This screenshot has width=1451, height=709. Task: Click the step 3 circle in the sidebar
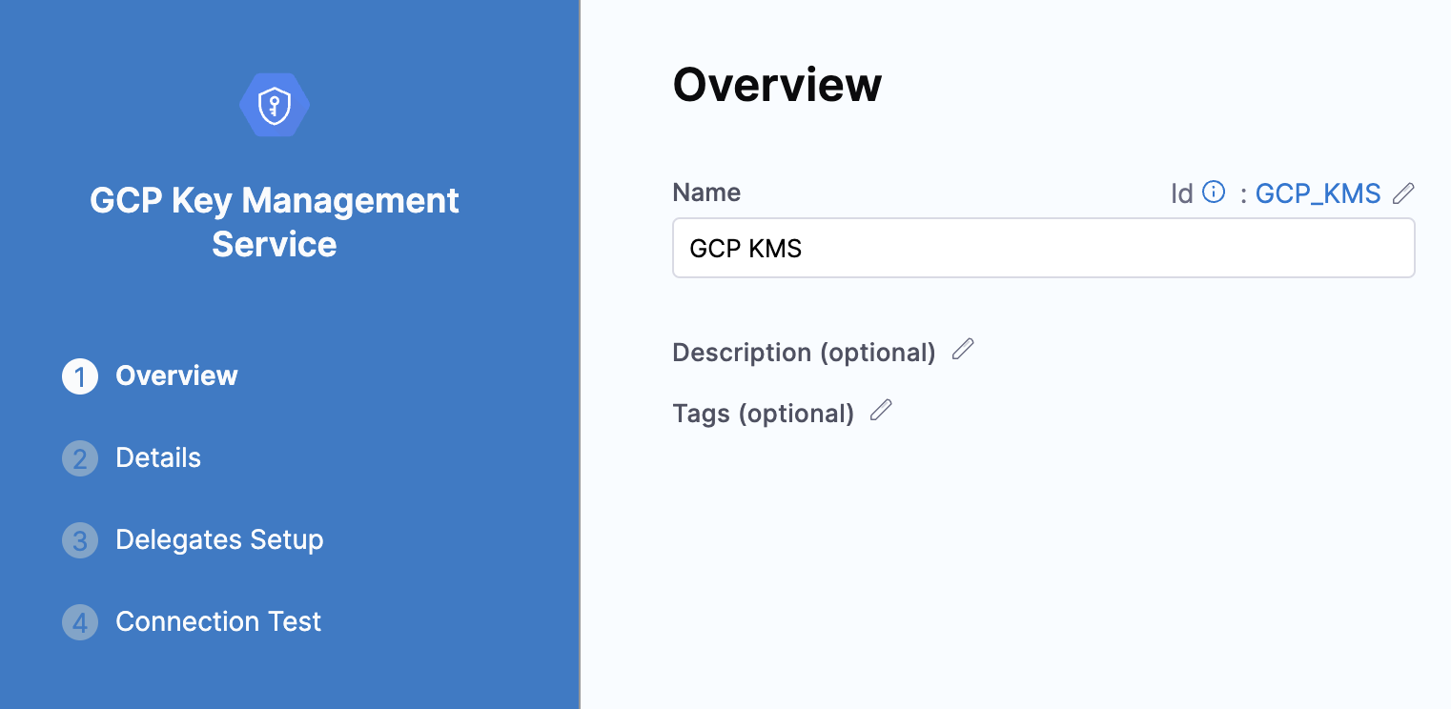click(79, 539)
